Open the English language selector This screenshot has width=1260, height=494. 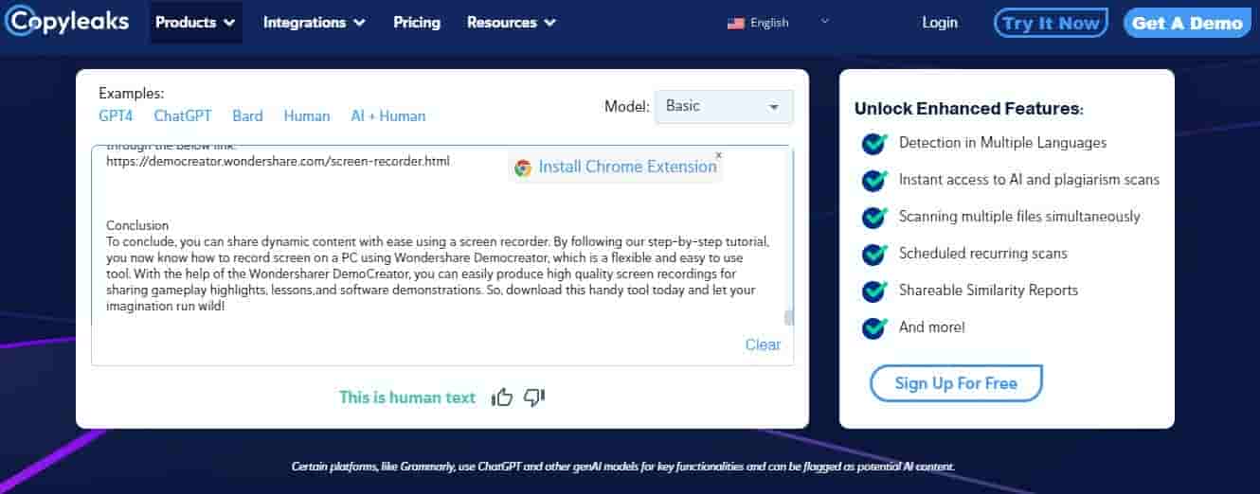(x=777, y=23)
